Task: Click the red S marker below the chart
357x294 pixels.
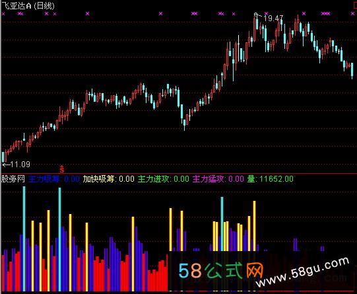Action: (62, 169)
